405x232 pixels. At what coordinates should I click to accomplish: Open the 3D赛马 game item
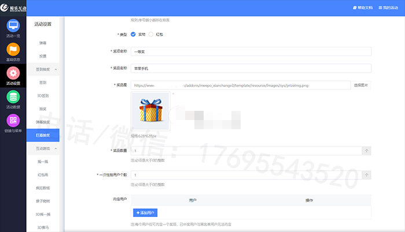tap(43, 227)
